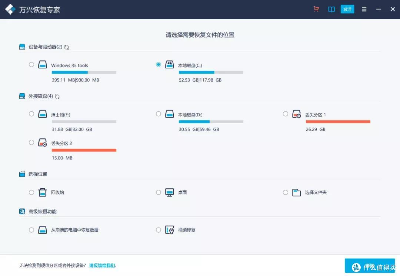400x276 pixels.
Task: Select the 回收站 recycle bin radio button
Action: 31,192
